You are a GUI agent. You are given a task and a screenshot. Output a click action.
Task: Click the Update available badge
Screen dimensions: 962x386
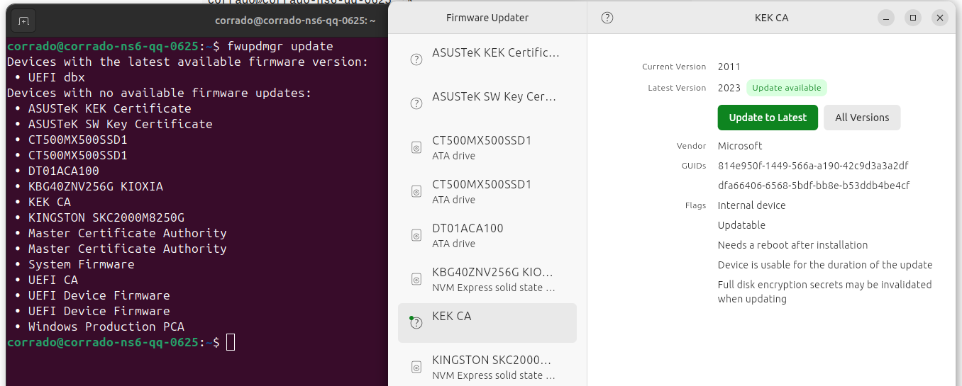[x=787, y=88]
